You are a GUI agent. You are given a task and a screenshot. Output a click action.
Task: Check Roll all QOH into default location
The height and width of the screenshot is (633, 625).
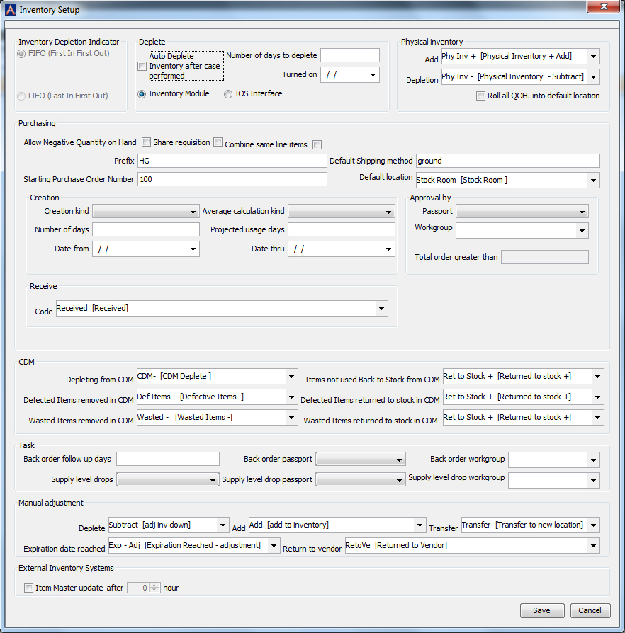[x=480, y=96]
